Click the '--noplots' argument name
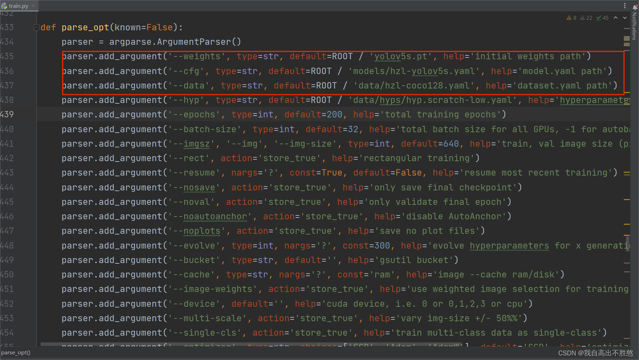The image size is (639, 360). click(197, 231)
